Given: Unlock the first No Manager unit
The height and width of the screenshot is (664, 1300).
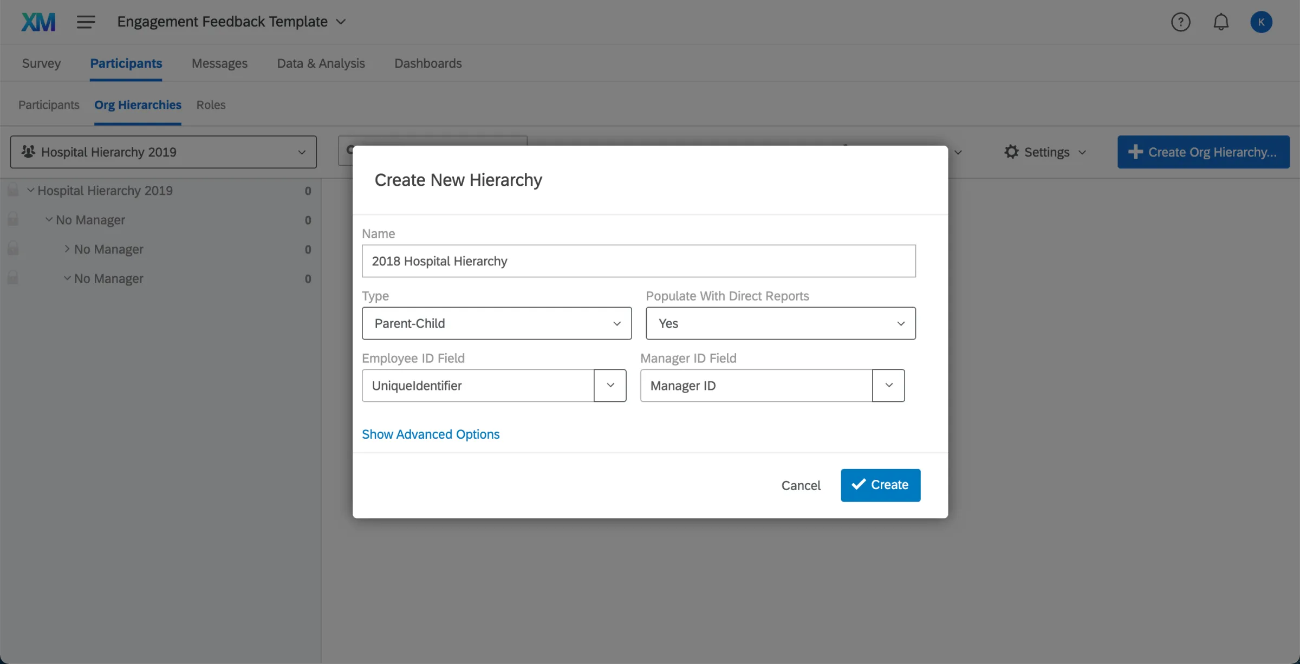Looking at the screenshot, I should click(x=12, y=219).
